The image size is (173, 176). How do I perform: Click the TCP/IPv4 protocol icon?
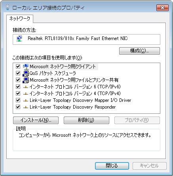tap(26, 94)
